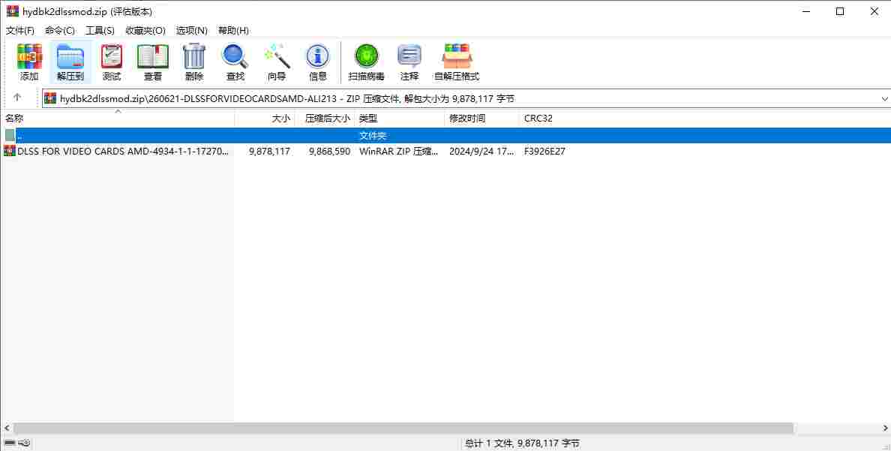Sort by Size (大小) column header
Screen dimensions: 891x451
265,119
